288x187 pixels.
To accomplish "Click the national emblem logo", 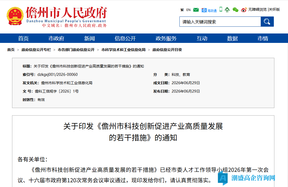I will pos(15,16).
